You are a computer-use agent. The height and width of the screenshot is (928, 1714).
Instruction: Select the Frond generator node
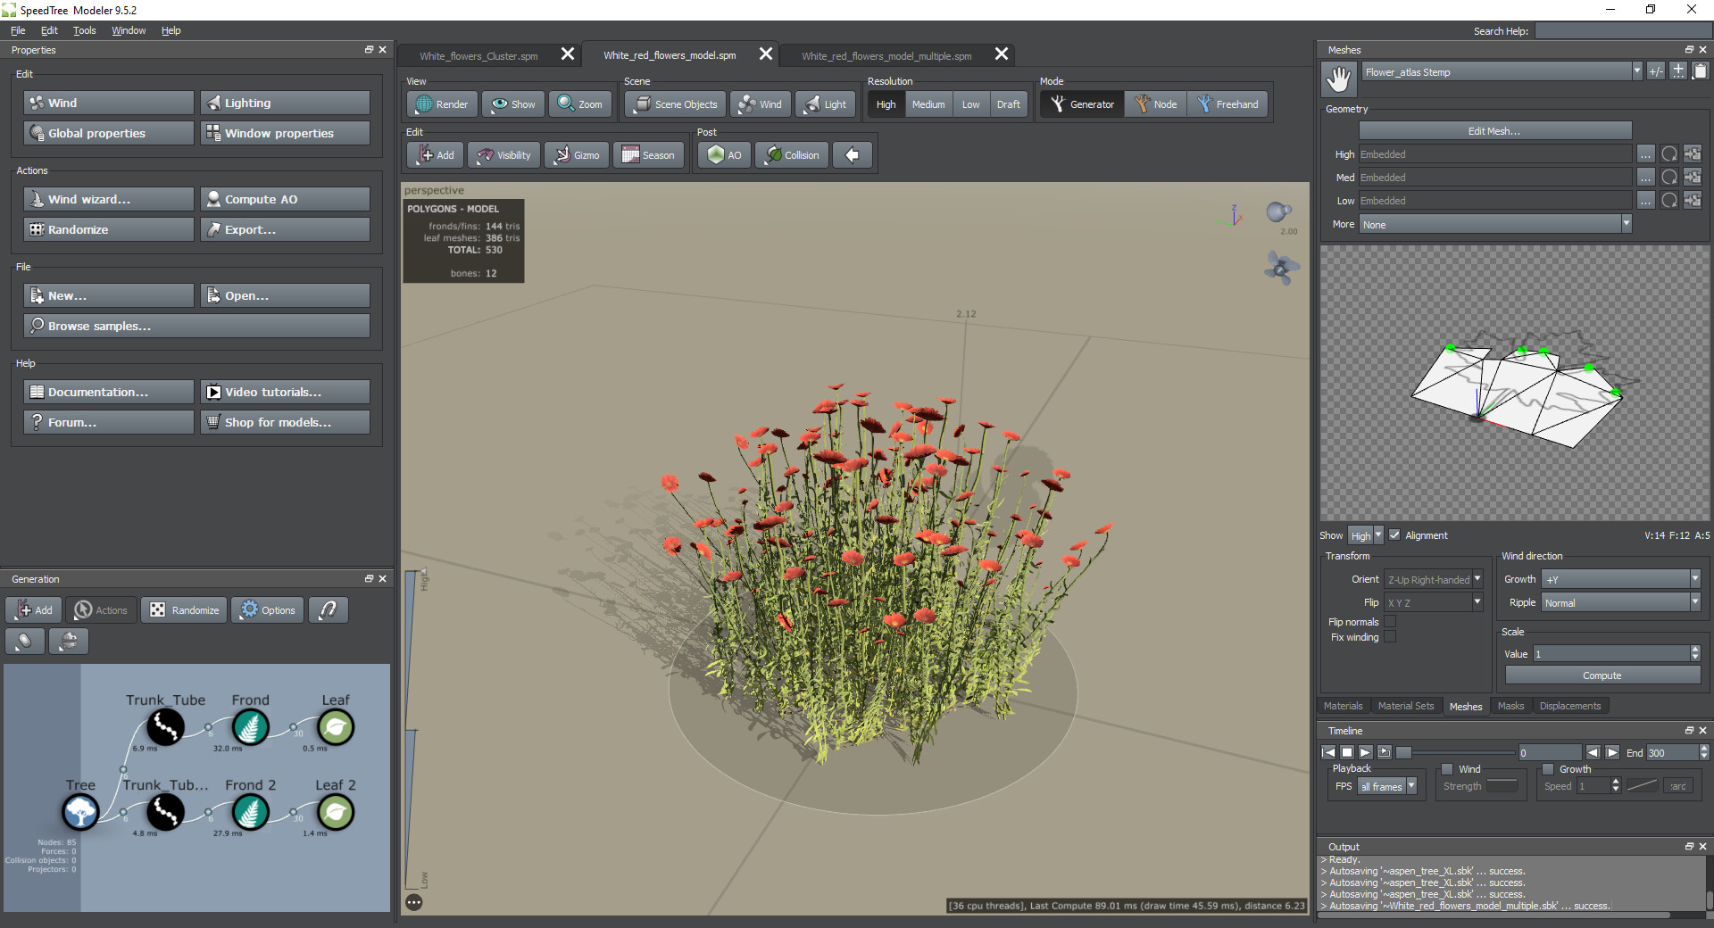pyautogui.click(x=250, y=728)
